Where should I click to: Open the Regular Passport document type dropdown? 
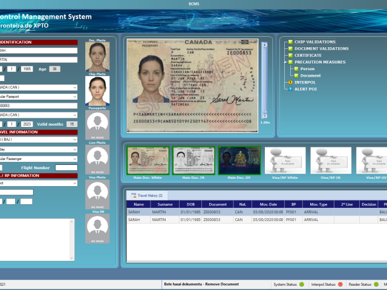click(x=75, y=97)
